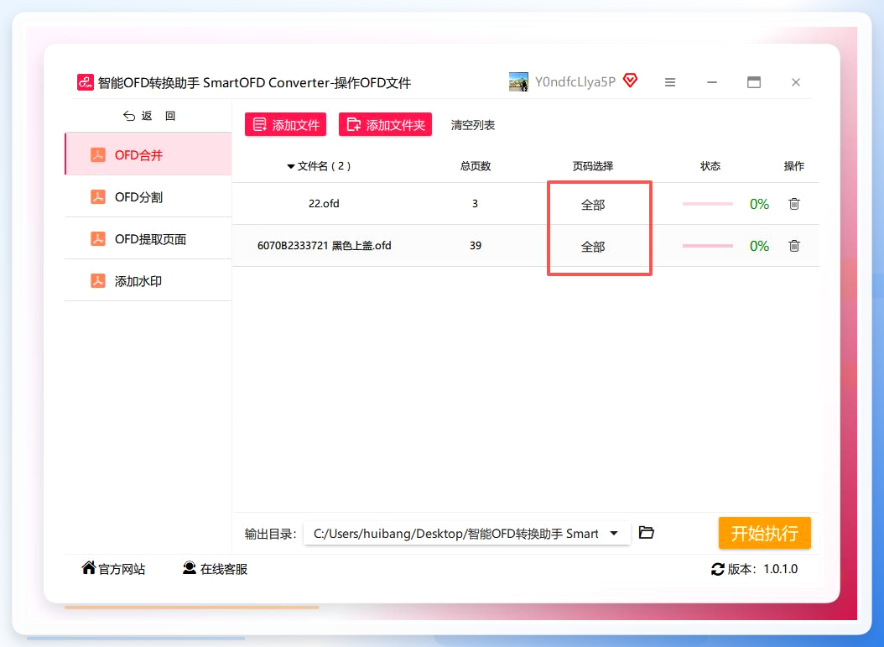Click the 页码选择 column header
Screen dimensions: 884x647
tap(592, 166)
